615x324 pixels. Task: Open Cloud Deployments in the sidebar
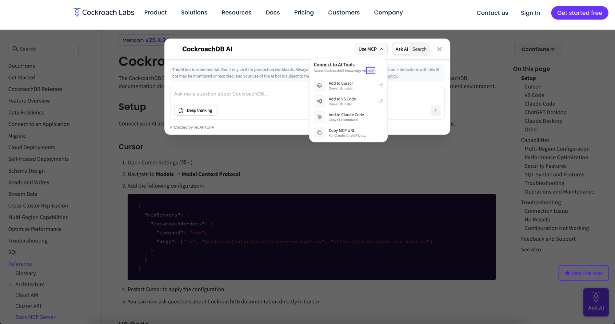pos(32,147)
